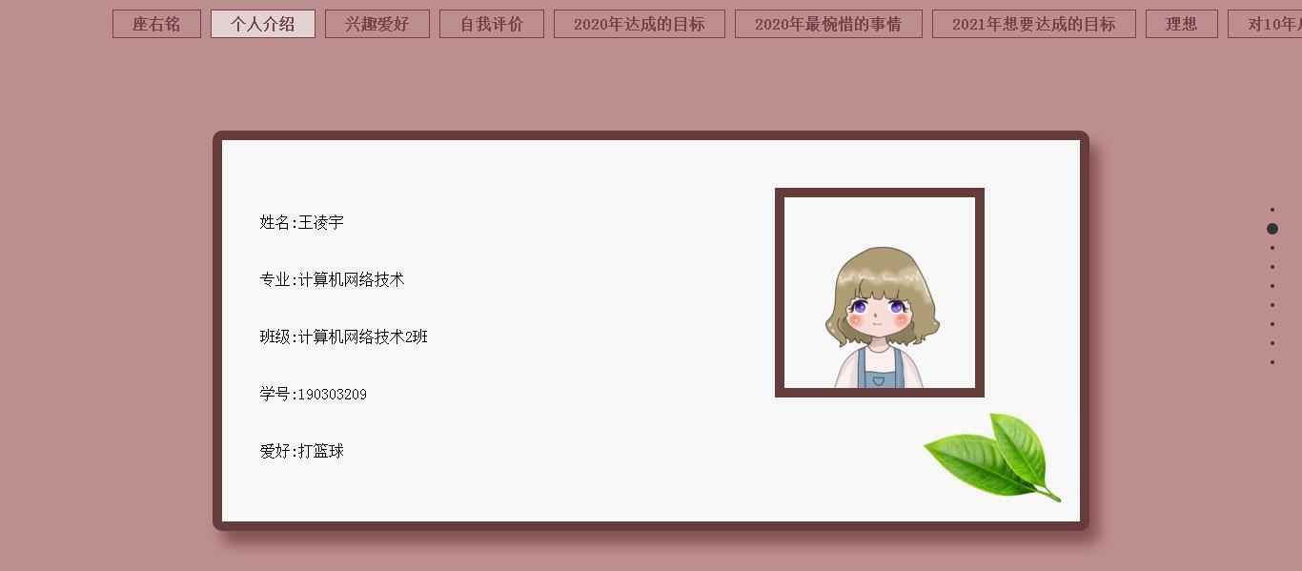Select the 个人介绍 tab

pos(263,24)
